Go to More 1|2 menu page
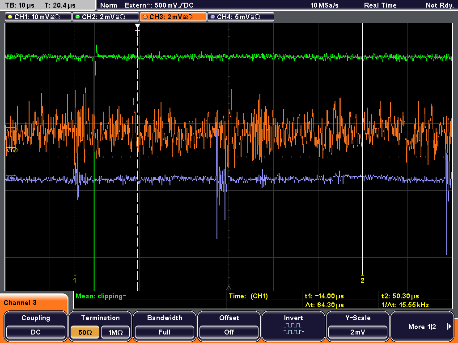Screen dimensions: 458x343 click(422, 326)
